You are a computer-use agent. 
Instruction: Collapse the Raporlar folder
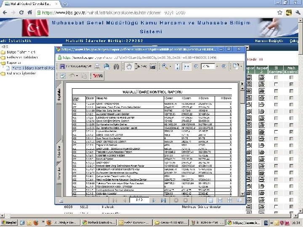tap(3, 63)
